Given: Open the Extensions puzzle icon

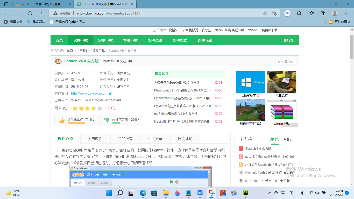Looking at the screenshot, I should (x=299, y=13).
